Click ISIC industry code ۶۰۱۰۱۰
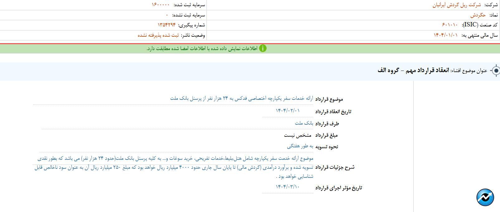This screenshot has height=212, width=500. (x=450, y=25)
